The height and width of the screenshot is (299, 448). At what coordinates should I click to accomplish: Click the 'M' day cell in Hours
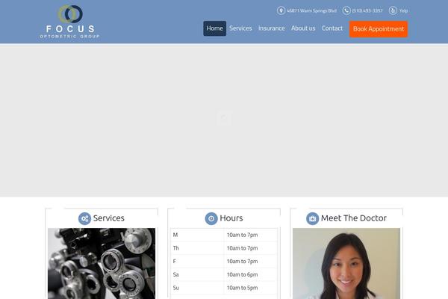pos(197,235)
